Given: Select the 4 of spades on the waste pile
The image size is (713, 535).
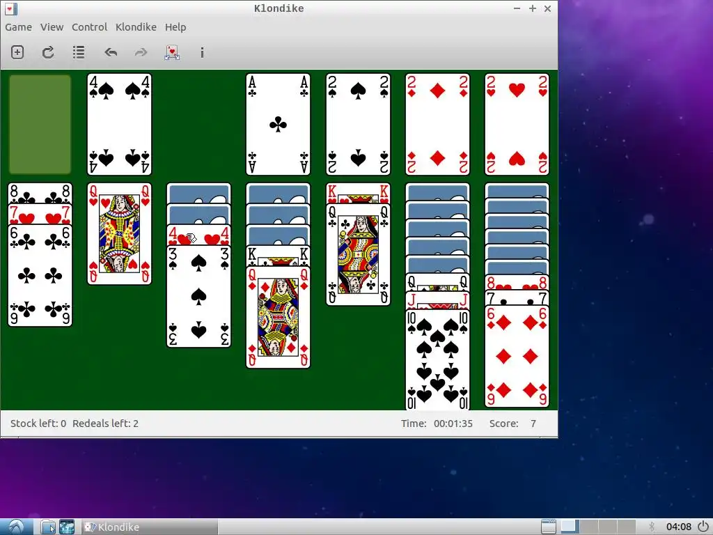Looking at the screenshot, I should pyautogui.click(x=120, y=124).
